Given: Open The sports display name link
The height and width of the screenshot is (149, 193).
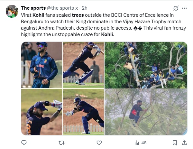Looking at the screenshot, I should pos(33,8).
